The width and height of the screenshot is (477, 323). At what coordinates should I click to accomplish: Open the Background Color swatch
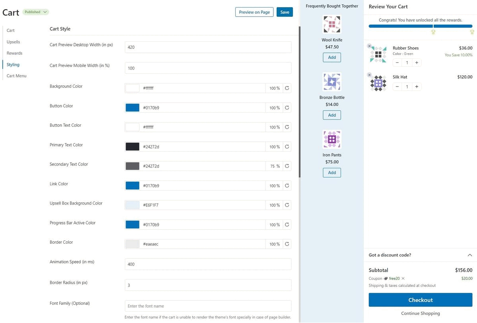132,88
